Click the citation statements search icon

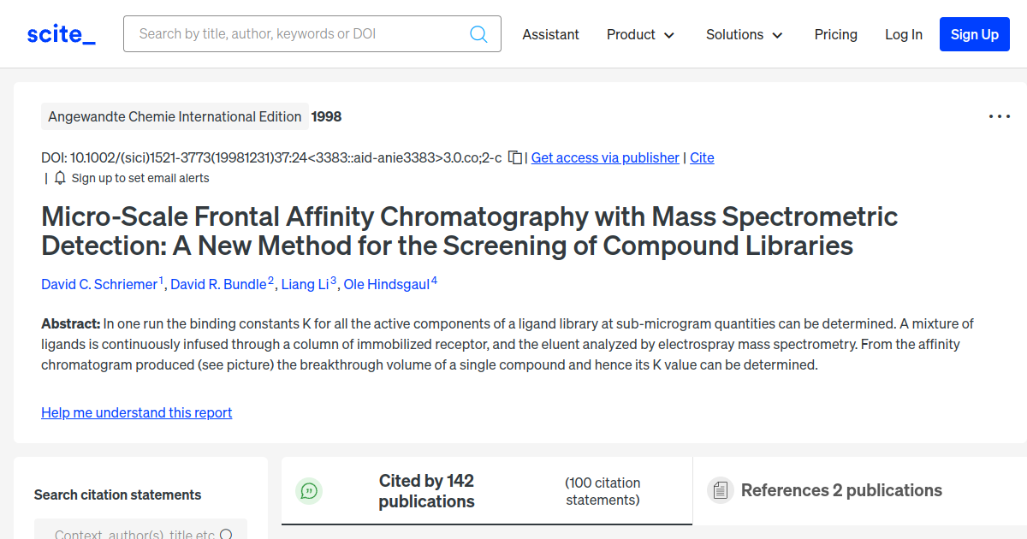click(x=226, y=536)
